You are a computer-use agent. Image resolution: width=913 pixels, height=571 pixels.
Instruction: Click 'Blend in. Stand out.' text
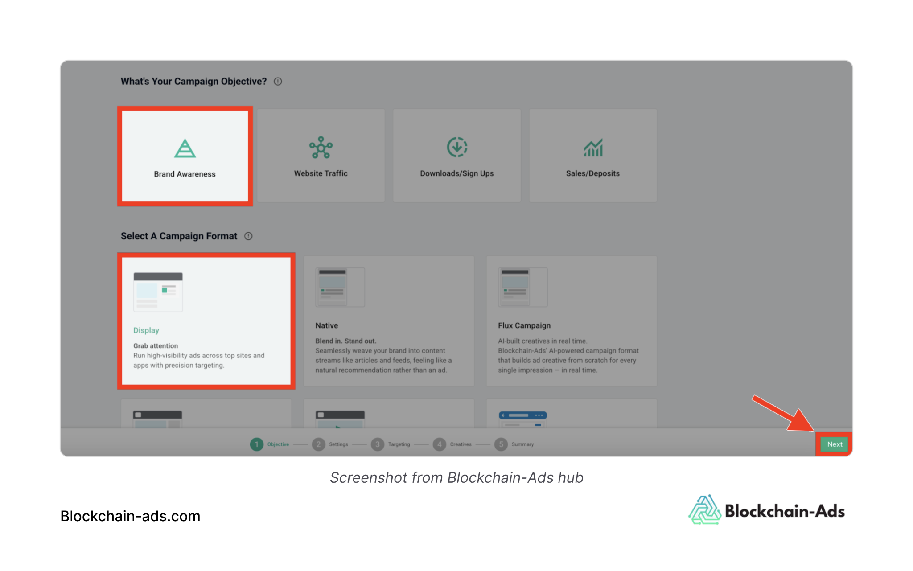coord(346,341)
